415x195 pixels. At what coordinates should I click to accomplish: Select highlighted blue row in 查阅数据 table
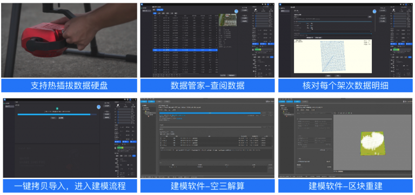pos(185,50)
